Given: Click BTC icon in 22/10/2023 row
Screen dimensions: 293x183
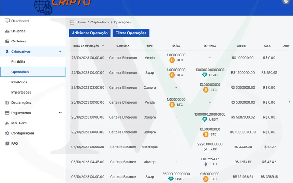Looking at the screenshot, I should click(206, 134).
